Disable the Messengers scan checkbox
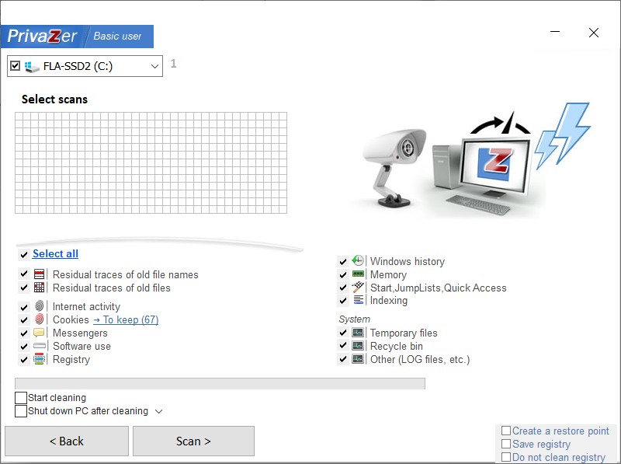 coord(24,333)
